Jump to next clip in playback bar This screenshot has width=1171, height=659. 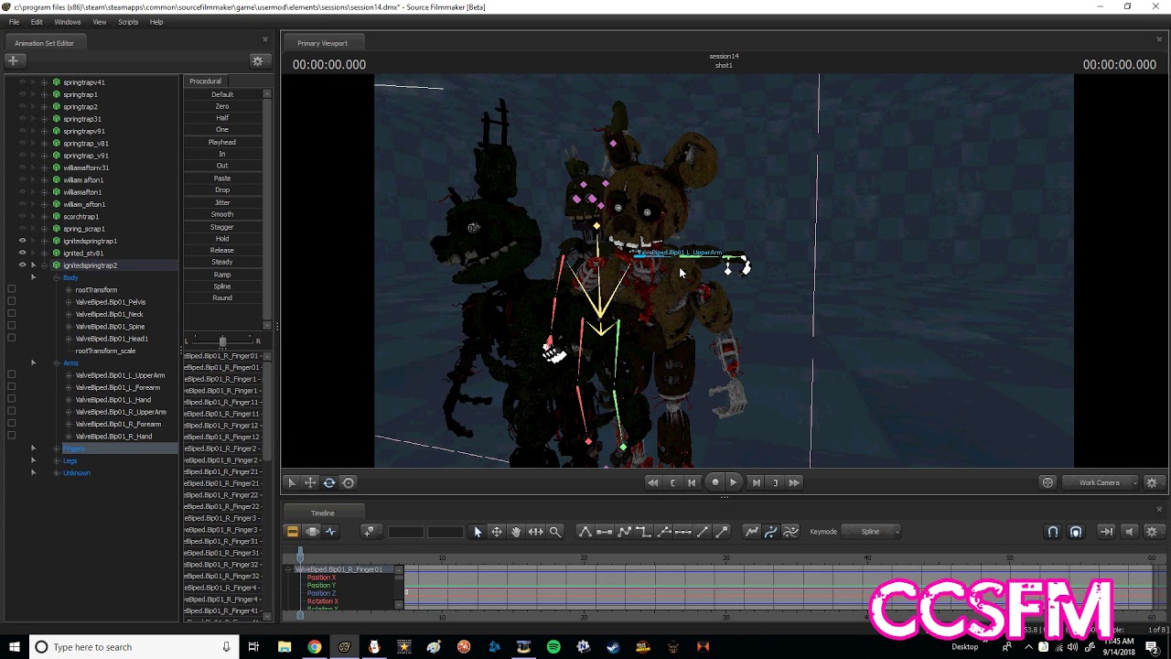(794, 482)
